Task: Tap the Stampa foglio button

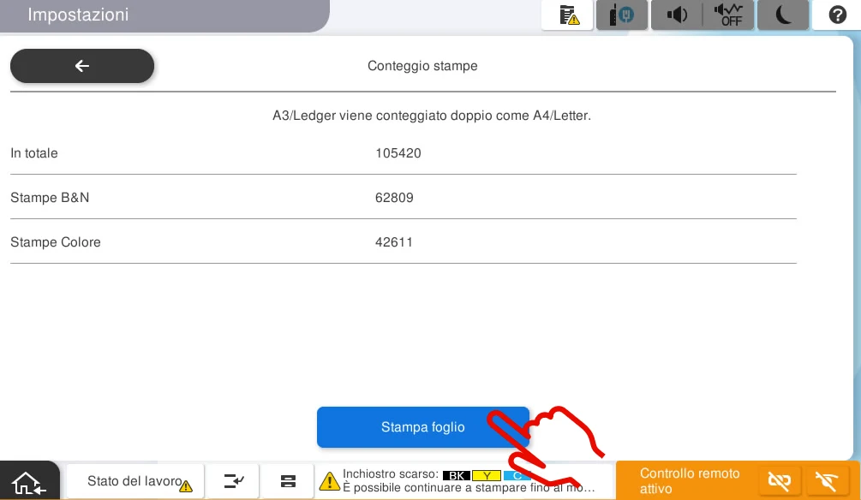Action: coord(423,427)
